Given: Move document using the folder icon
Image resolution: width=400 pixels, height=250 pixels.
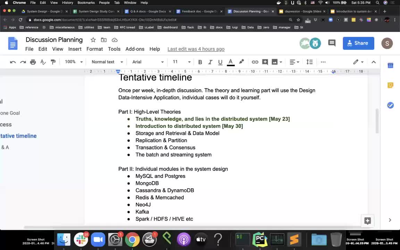Looking at the screenshot, I should tap(103, 40).
